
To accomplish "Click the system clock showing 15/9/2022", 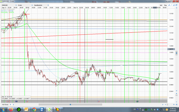I will point(173,110).
